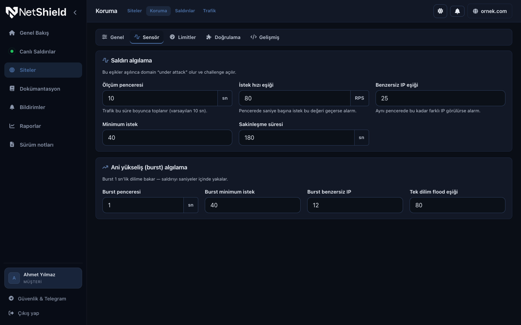Click the Güvenlik & Telegram icon
This screenshot has width=521, height=325.
[11, 298]
